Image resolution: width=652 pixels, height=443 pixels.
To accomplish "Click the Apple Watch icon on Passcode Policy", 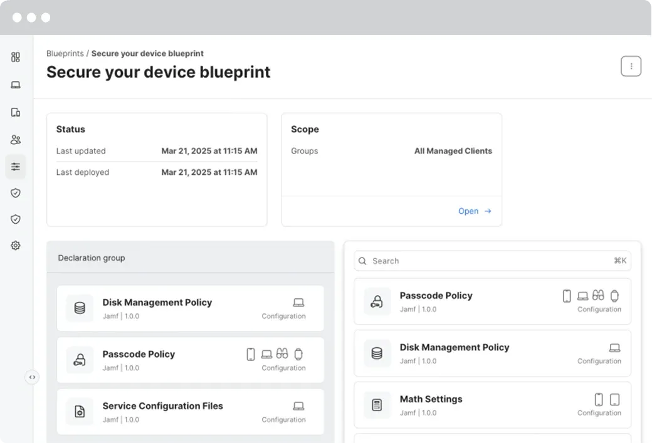I will 614,294.
